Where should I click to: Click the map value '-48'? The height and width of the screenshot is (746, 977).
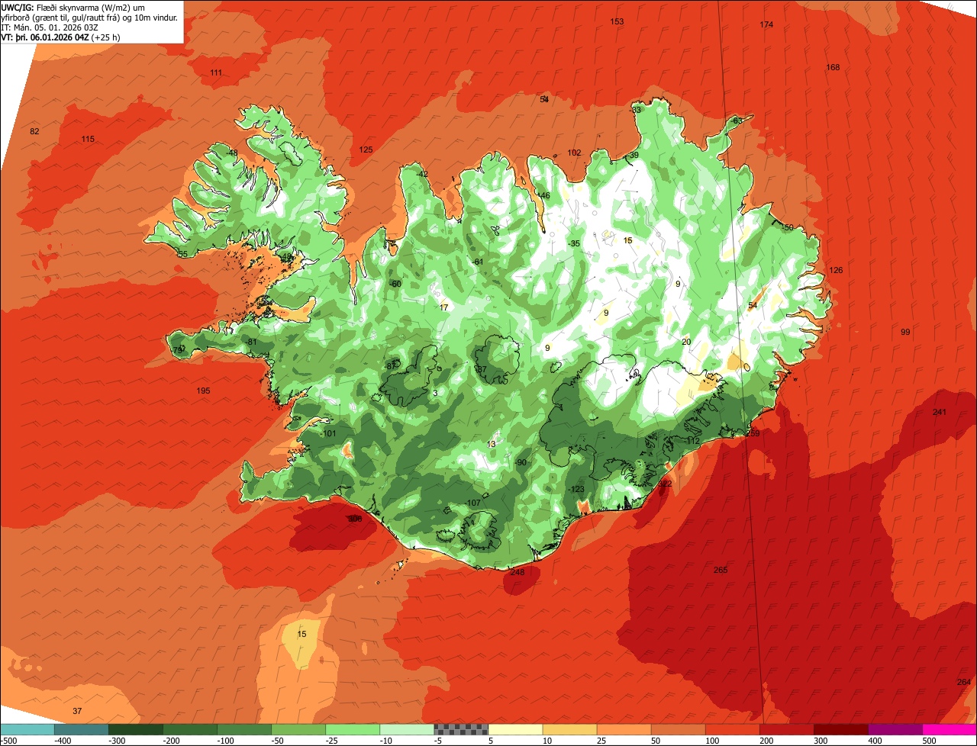point(232,153)
